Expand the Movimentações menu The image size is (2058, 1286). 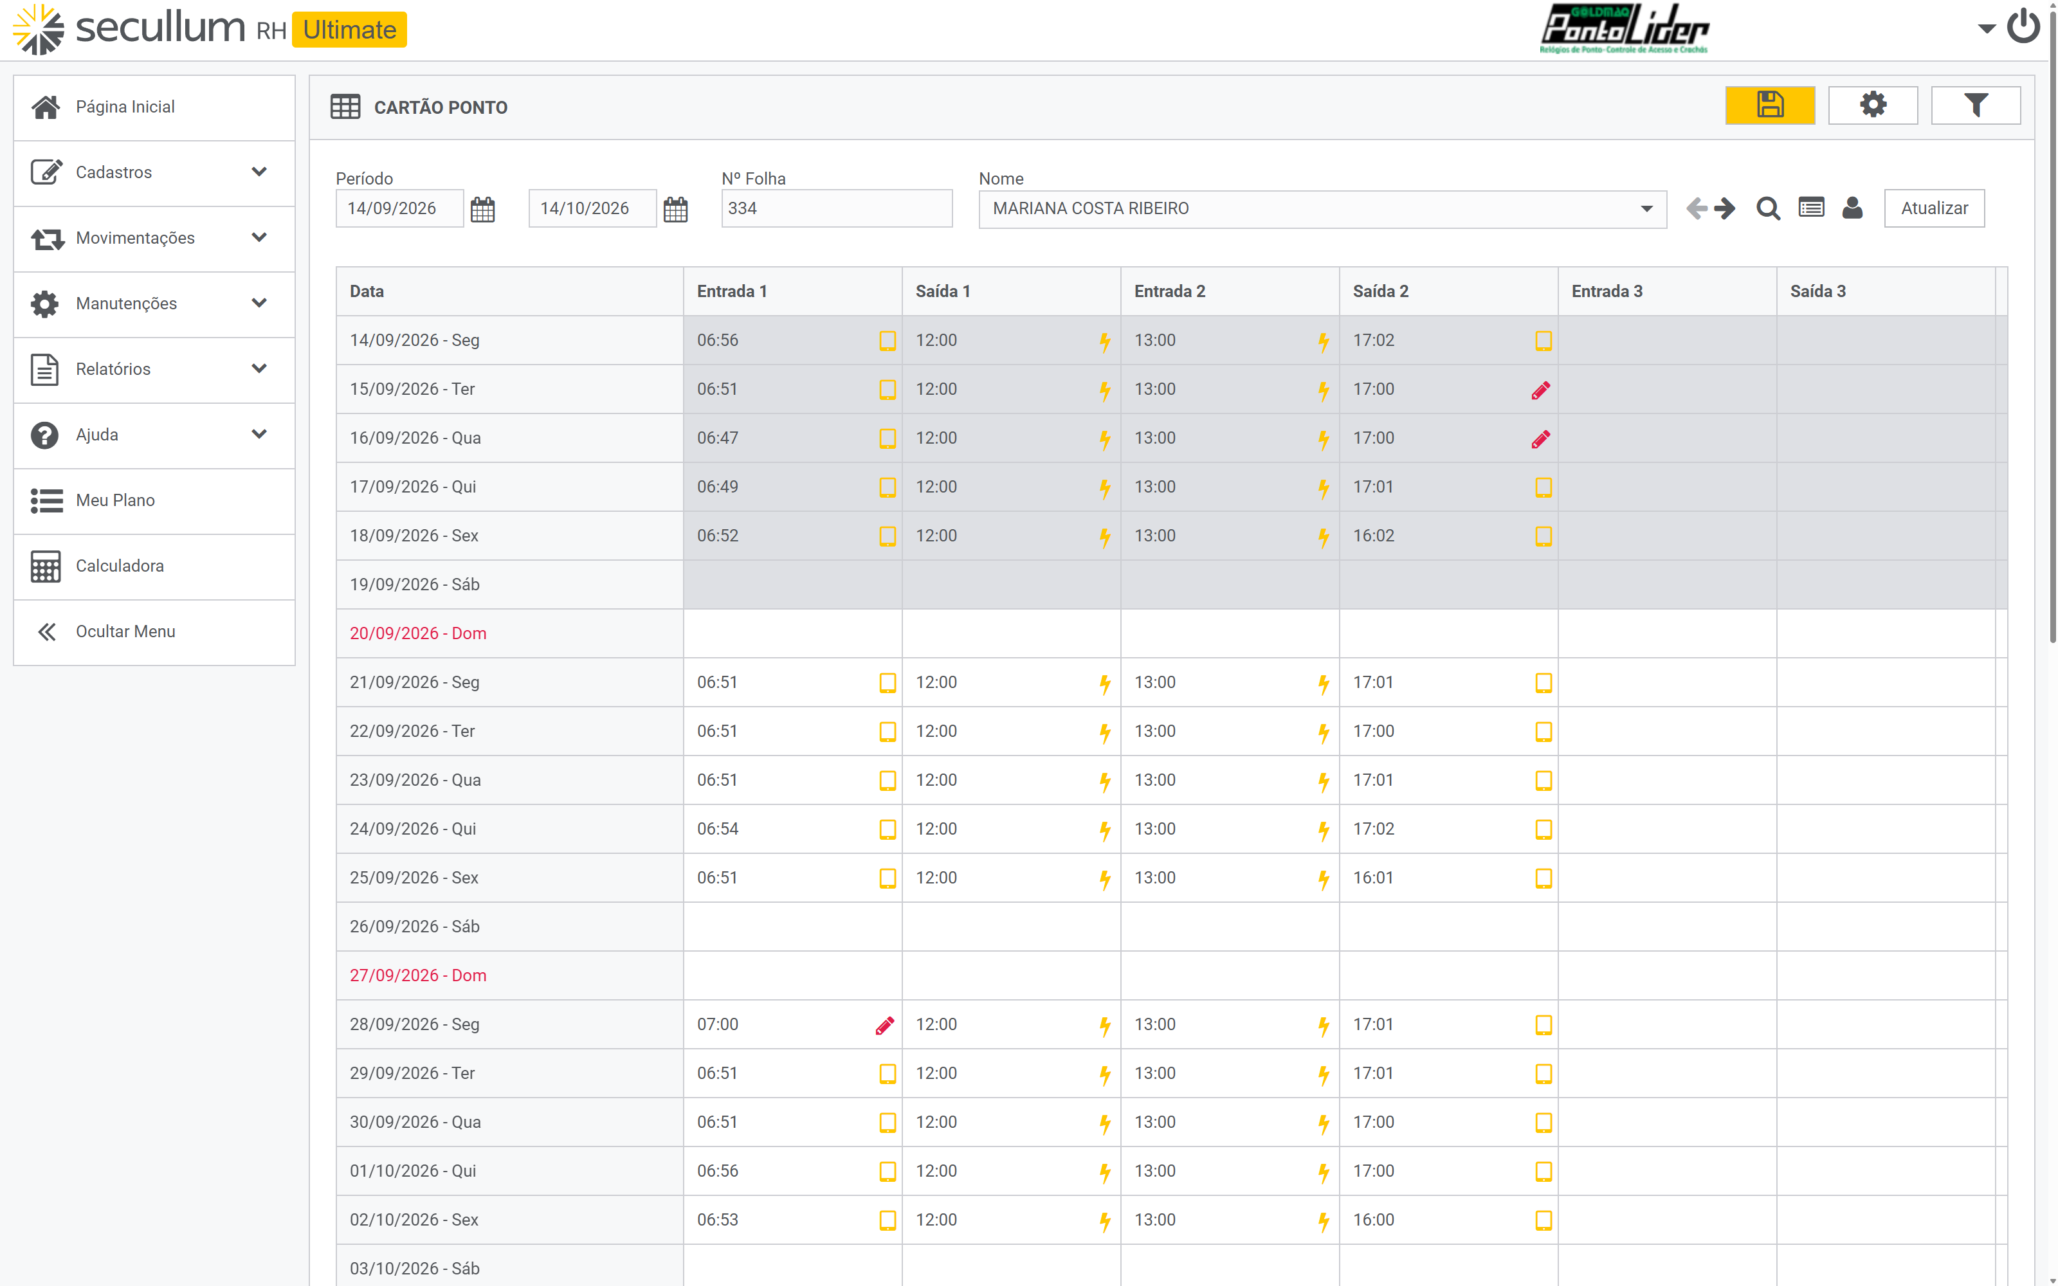pos(154,238)
